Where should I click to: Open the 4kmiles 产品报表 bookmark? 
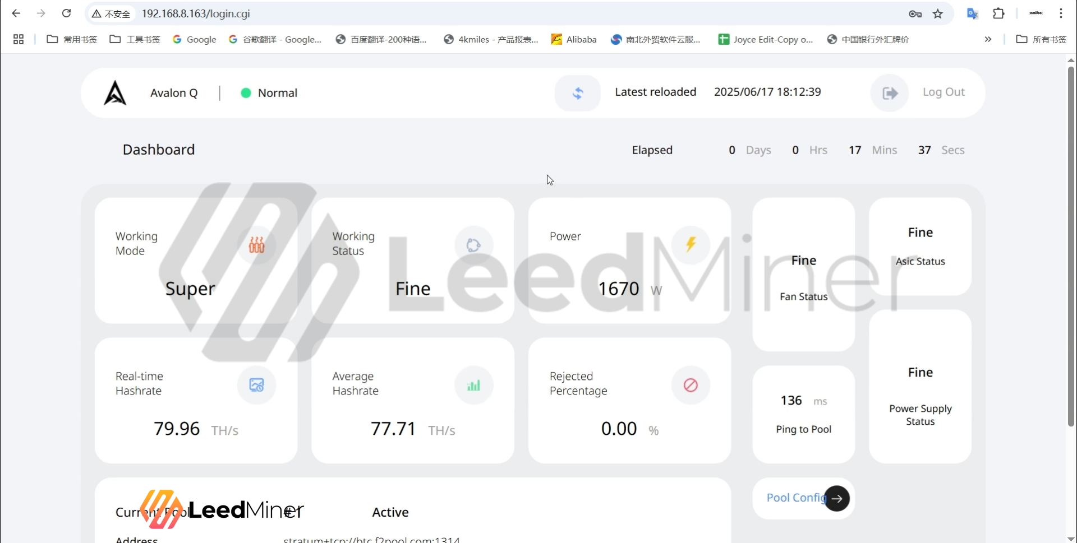(x=491, y=39)
